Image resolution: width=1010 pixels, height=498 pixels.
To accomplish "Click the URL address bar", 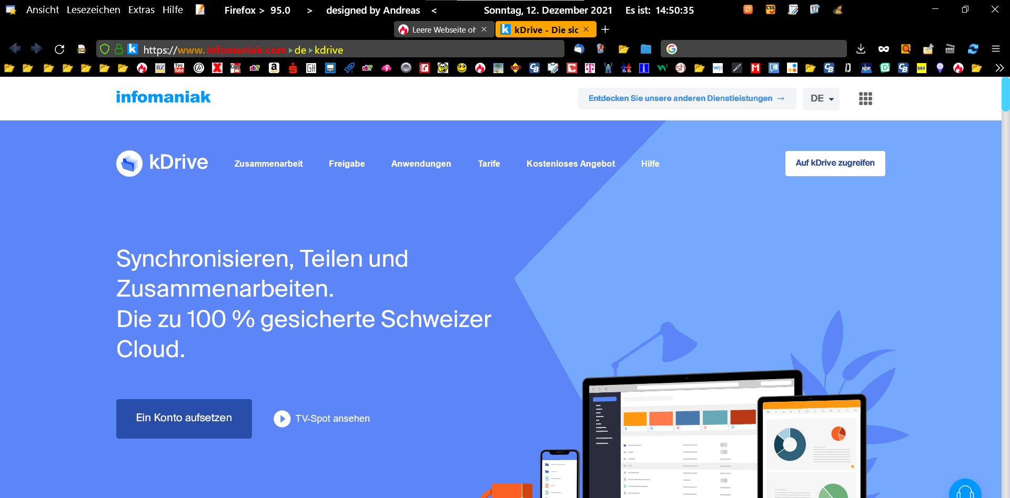I will (x=330, y=49).
